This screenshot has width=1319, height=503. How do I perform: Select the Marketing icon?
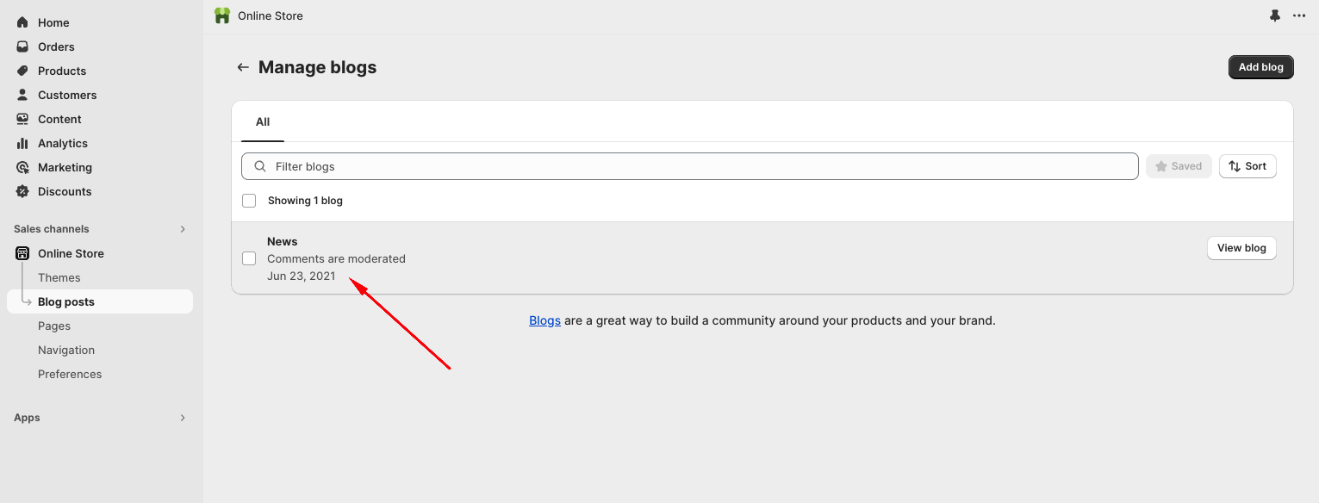point(23,167)
